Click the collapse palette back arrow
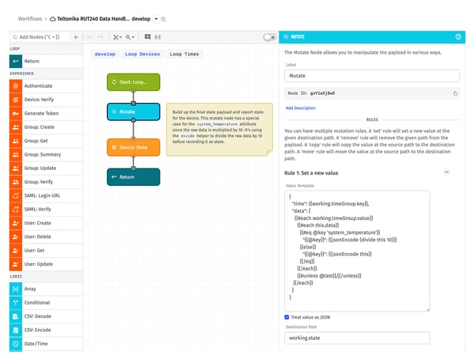The height and width of the screenshot is (359, 475). [75, 37]
